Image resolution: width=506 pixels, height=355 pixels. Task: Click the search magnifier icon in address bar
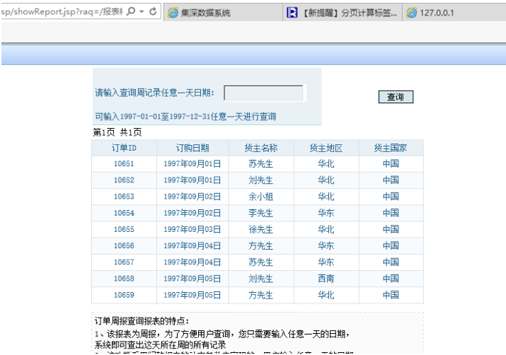pos(130,12)
